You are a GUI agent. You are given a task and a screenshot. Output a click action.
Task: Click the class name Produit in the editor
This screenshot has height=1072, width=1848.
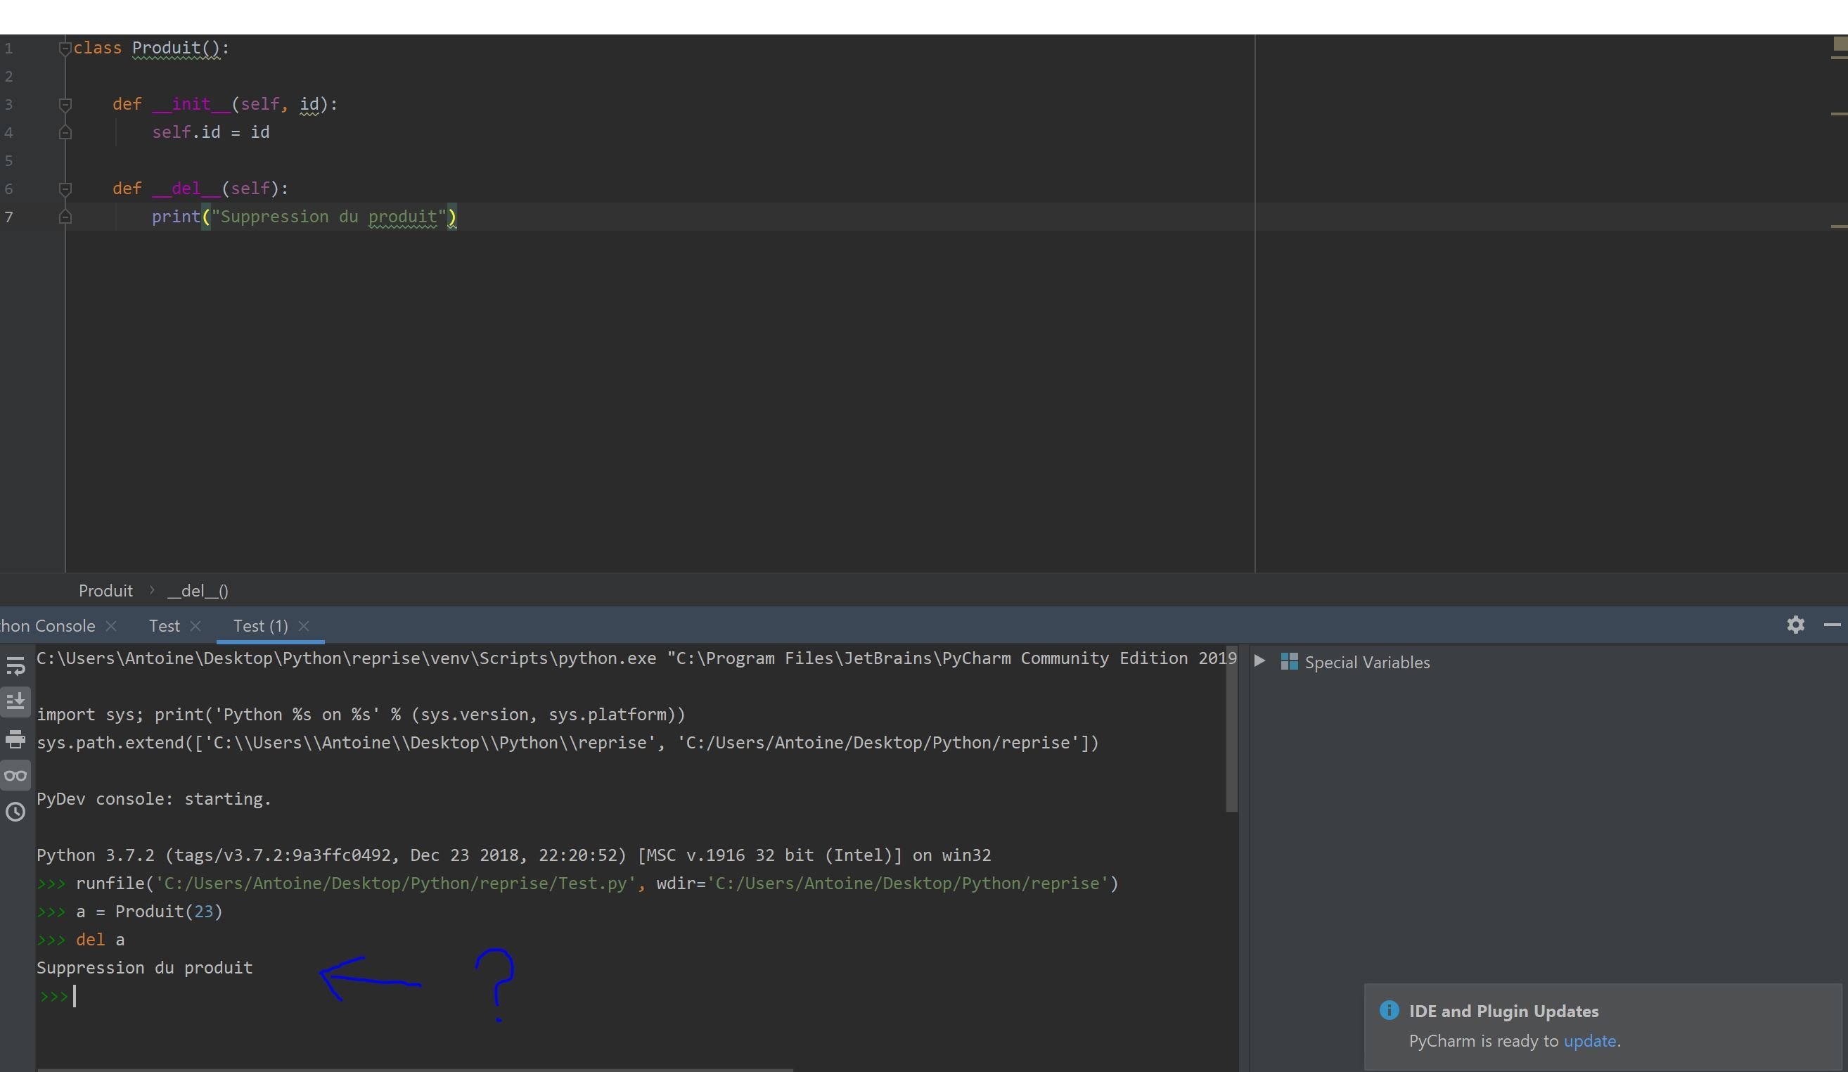pos(166,49)
